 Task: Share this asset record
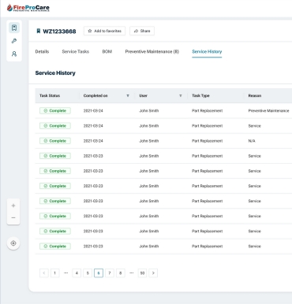tap(142, 31)
